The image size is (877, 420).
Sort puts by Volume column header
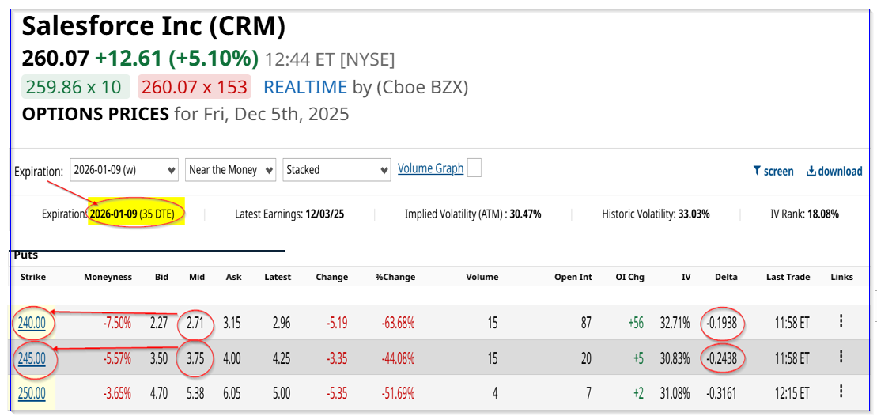[482, 277]
